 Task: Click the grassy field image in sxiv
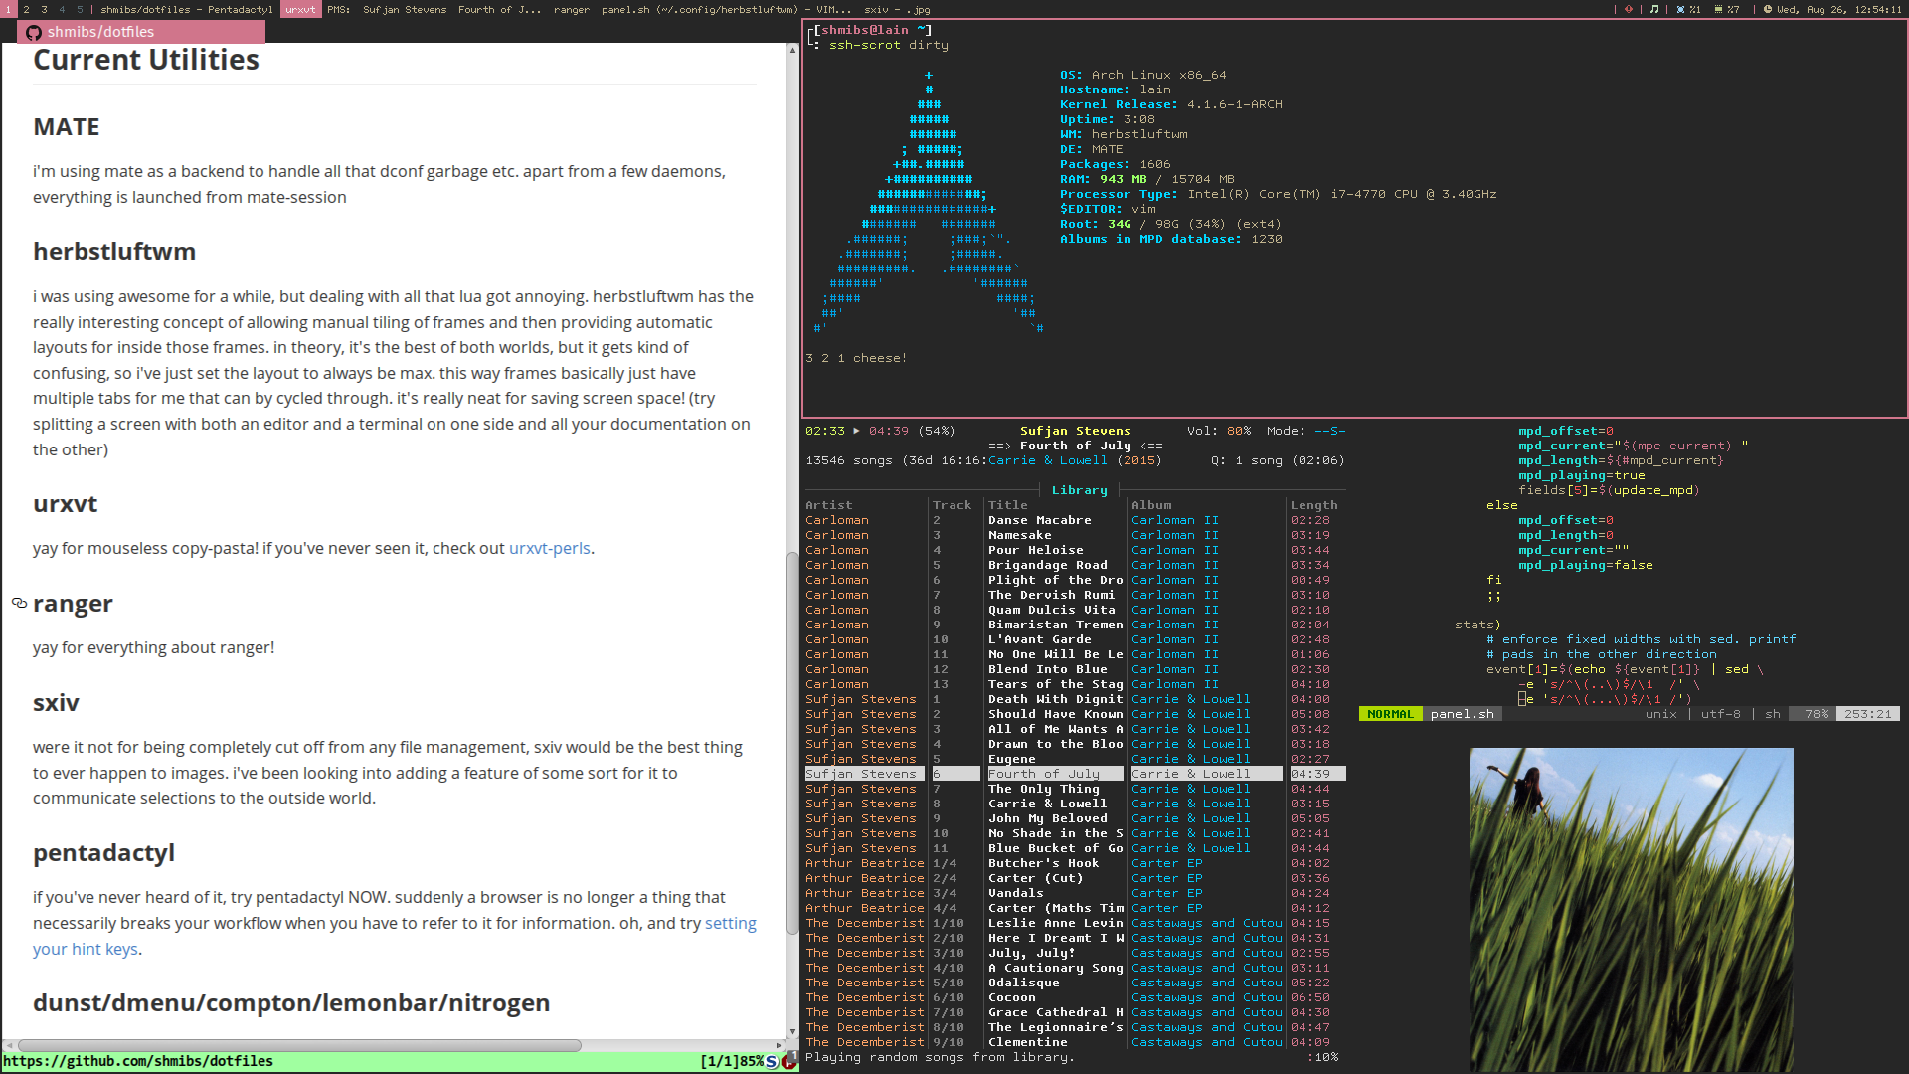pos(1631,908)
